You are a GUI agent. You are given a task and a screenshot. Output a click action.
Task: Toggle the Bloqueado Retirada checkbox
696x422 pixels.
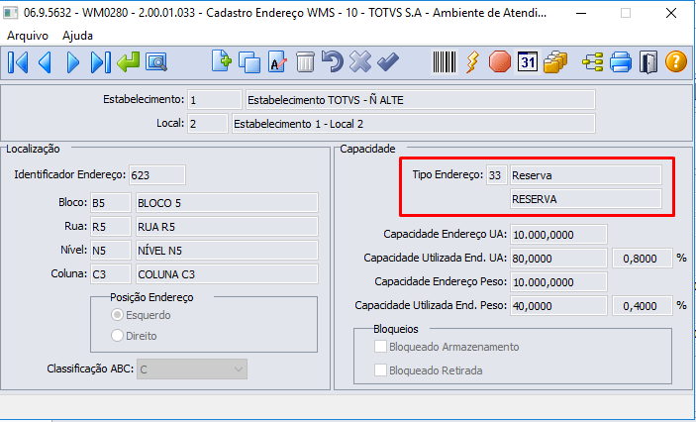coord(380,370)
